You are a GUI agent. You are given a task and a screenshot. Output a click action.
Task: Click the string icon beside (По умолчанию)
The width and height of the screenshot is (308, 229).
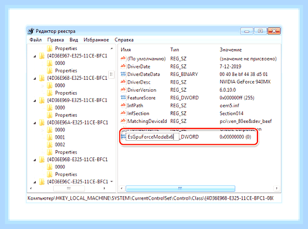point(123,58)
